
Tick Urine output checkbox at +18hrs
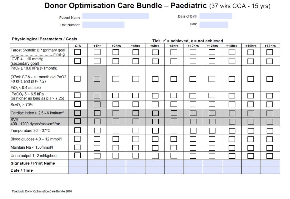coord(270,156)
